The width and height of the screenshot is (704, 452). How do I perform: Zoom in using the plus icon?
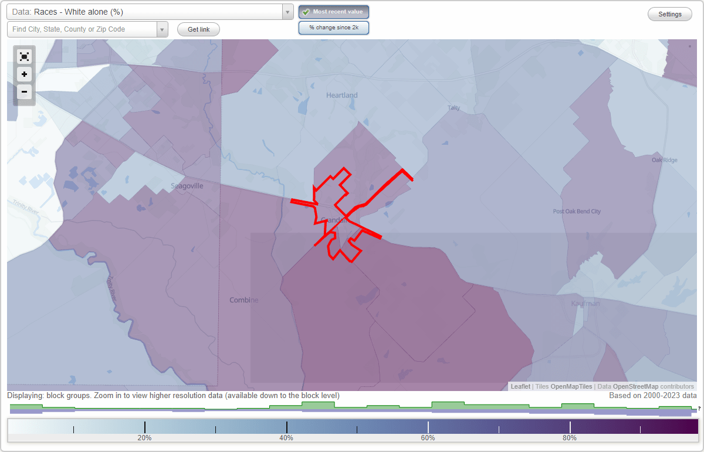click(x=24, y=74)
